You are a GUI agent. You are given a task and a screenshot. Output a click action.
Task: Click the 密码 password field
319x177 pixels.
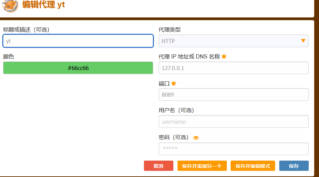click(234, 149)
